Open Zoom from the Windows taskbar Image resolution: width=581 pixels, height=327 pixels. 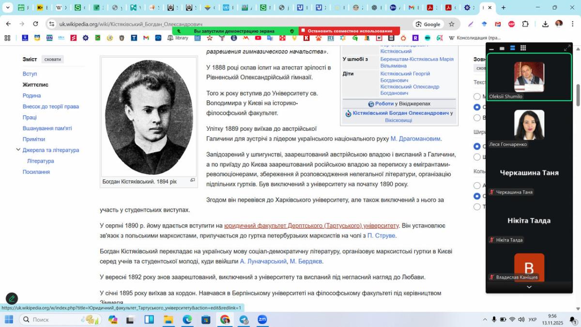click(x=262, y=320)
